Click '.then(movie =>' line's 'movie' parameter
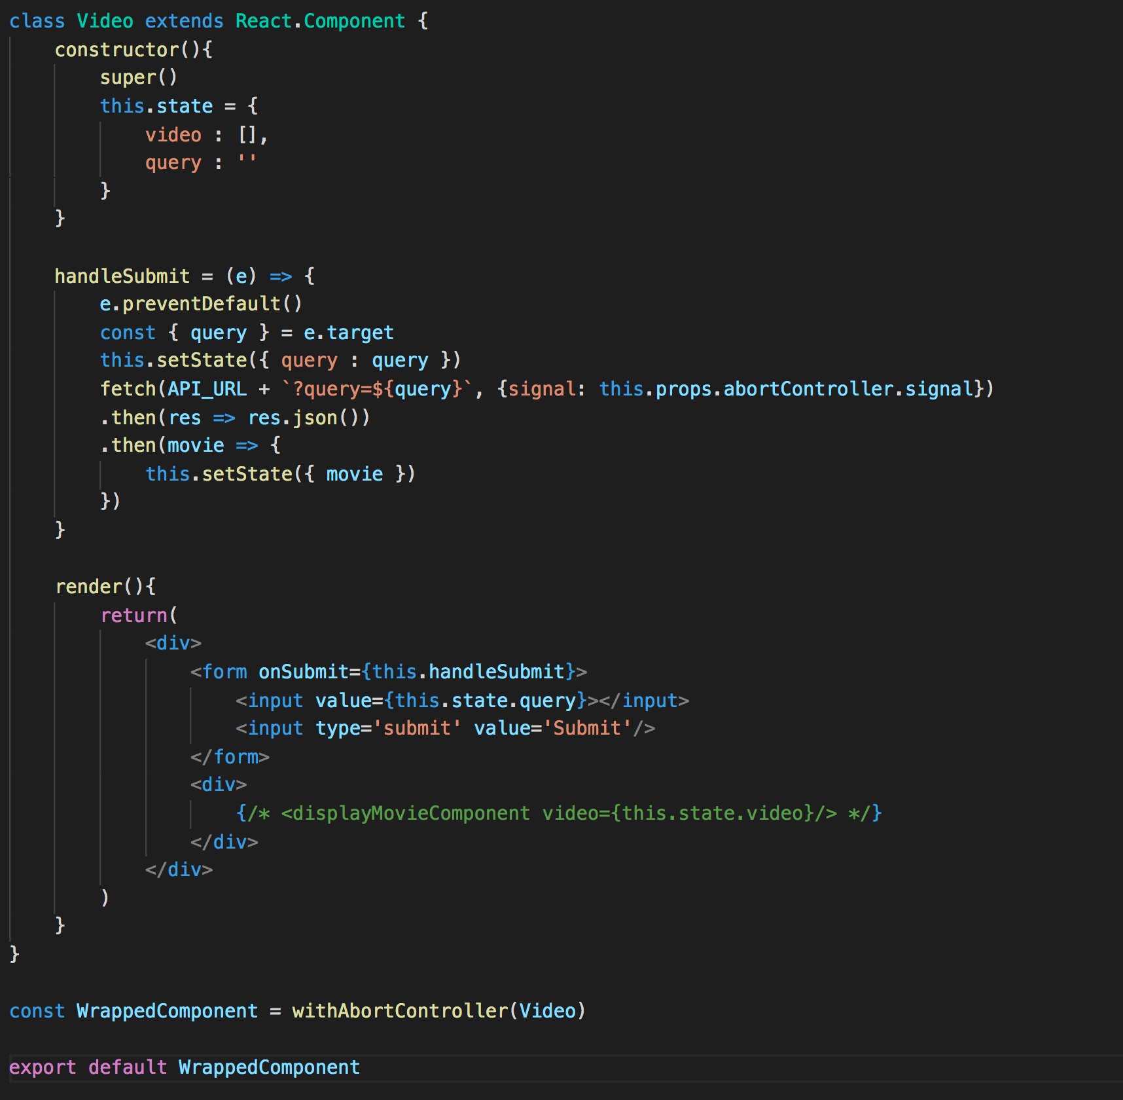Viewport: 1123px width, 1100px height. point(196,445)
